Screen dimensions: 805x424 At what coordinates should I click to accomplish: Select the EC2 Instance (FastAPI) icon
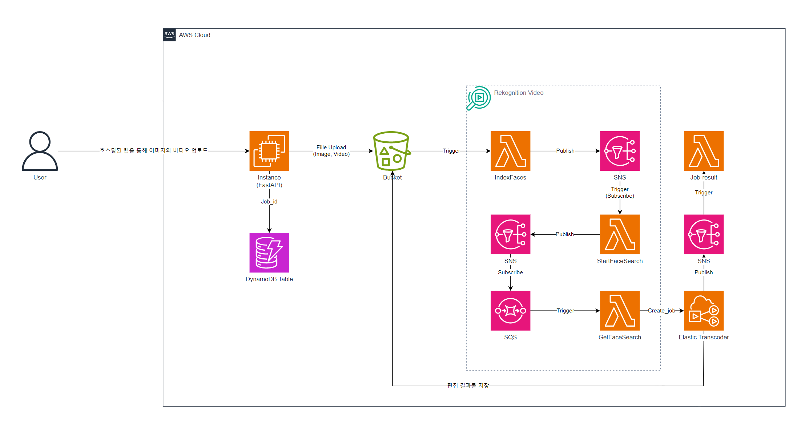[269, 151]
